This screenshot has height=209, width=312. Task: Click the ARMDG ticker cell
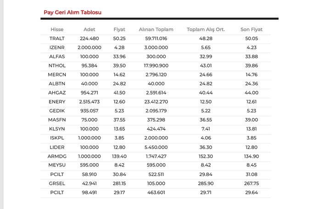[x=57, y=156]
